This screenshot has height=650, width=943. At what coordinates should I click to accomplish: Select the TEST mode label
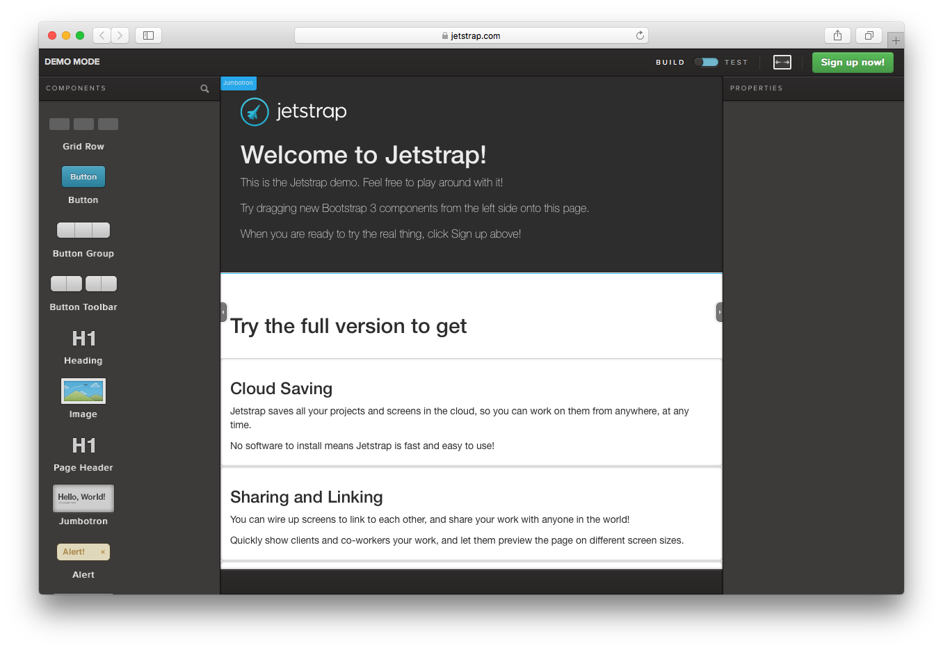736,63
